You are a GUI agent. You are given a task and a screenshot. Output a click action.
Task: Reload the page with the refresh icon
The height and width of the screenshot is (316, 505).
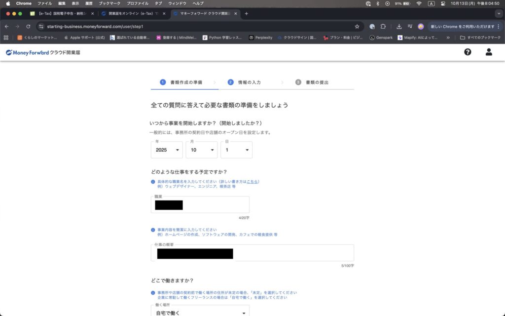tap(28, 27)
